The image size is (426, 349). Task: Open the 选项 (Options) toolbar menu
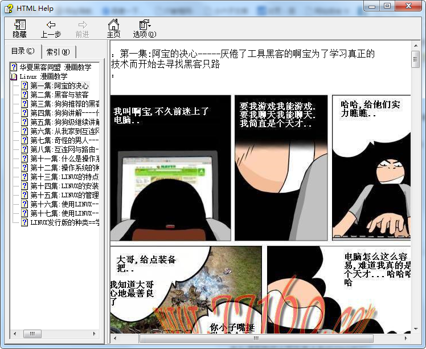[x=144, y=28]
